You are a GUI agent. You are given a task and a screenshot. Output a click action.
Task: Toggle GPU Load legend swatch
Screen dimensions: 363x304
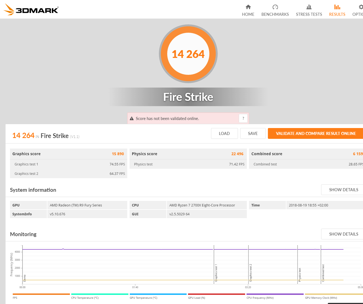217,294
